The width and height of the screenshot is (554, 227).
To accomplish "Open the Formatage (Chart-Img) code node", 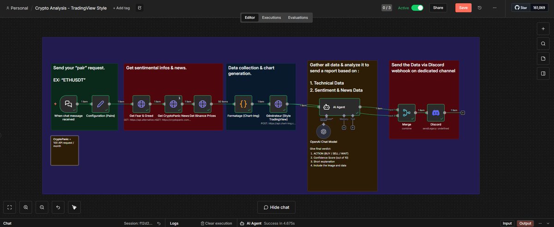I will point(243,104).
